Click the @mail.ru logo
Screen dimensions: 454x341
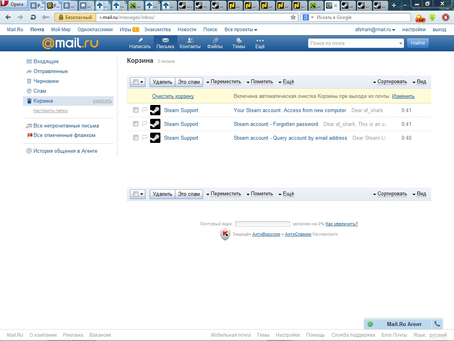pos(70,43)
